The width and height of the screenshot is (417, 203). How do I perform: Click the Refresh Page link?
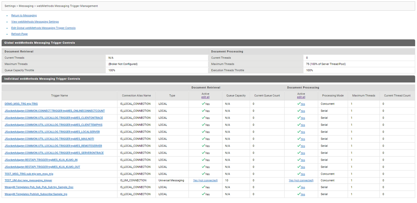click(x=19, y=34)
